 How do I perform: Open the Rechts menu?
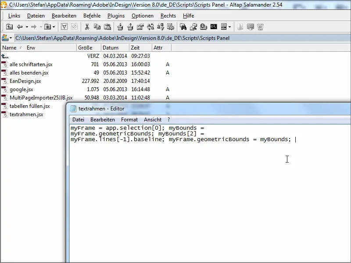168,16
